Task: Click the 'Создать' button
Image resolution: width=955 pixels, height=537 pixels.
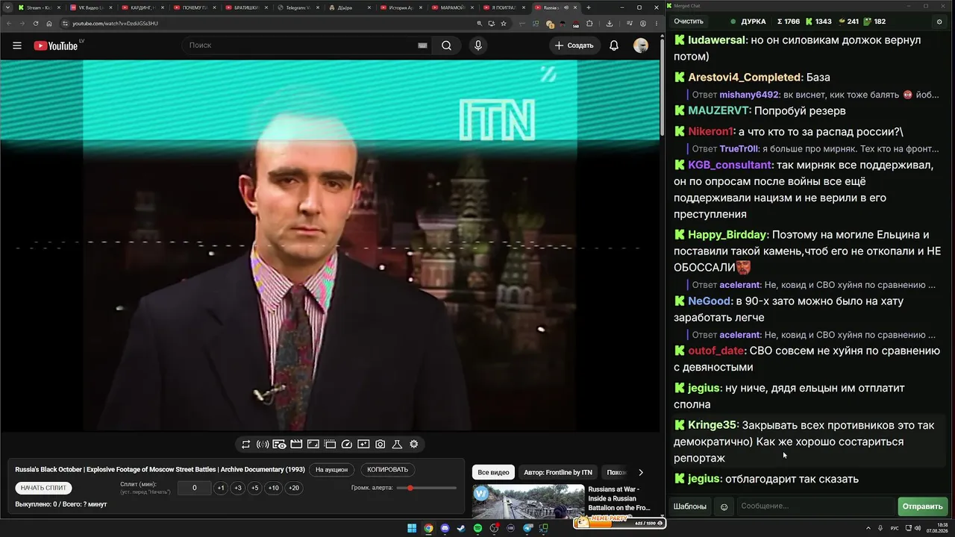Action: (574, 45)
